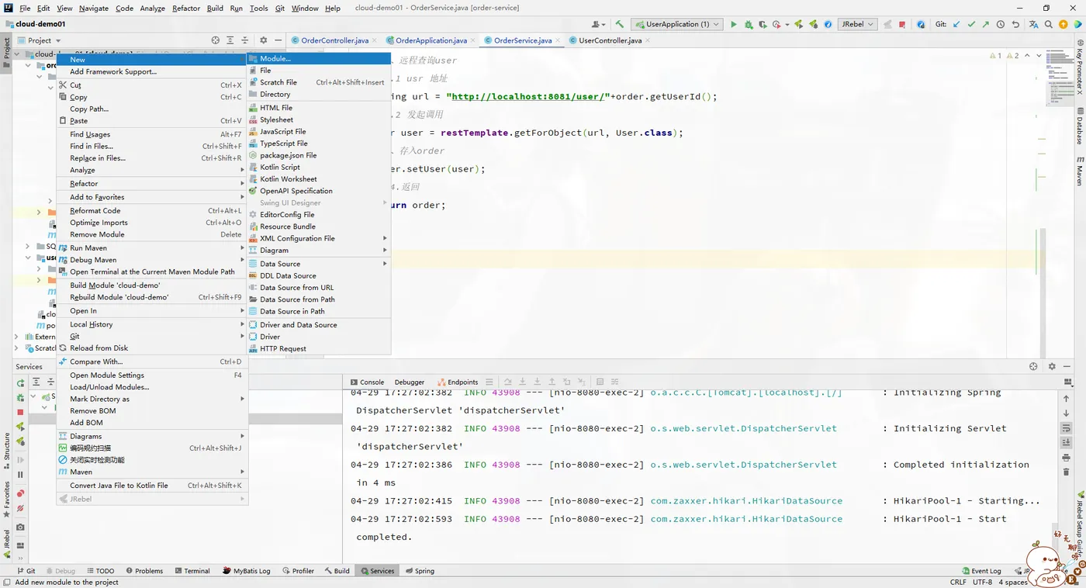Expand the Refactor submenu in the context menu
The height and width of the screenshot is (588, 1086).
pos(152,184)
